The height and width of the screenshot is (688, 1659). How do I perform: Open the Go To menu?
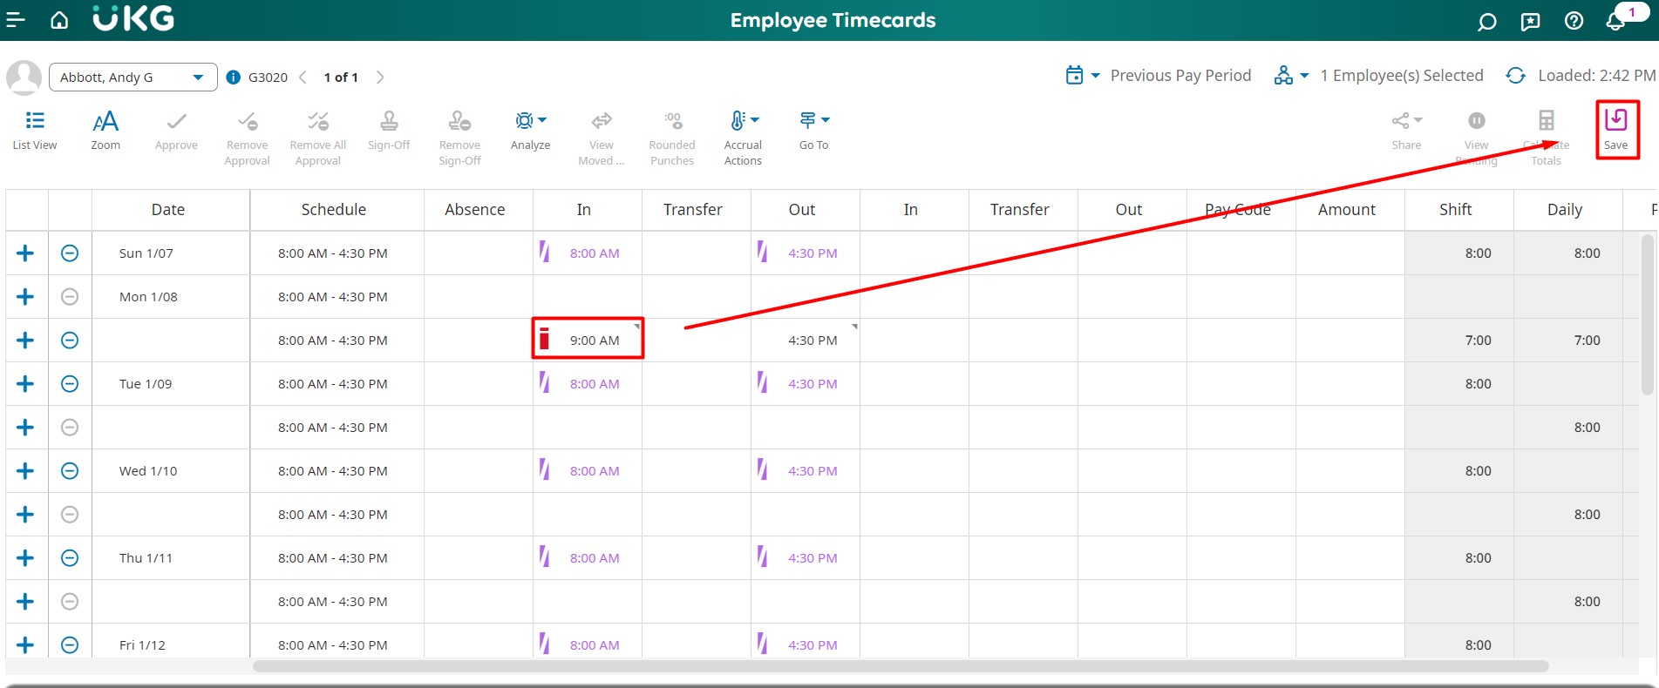tap(813, 130)
